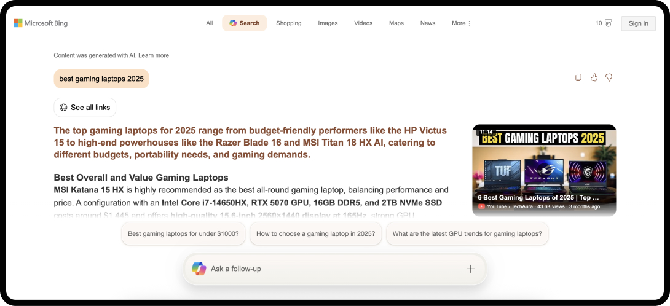Open the All tab
Image resolution: width=670 pixels, height=306 pixels.
click(x=210, y=23)
